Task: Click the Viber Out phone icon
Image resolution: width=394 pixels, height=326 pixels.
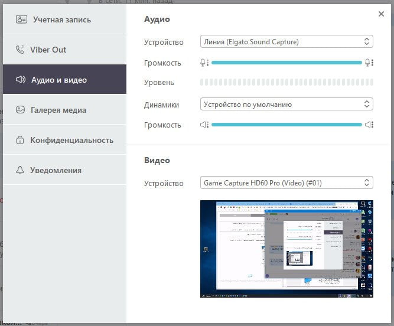Action: [20, 50]
